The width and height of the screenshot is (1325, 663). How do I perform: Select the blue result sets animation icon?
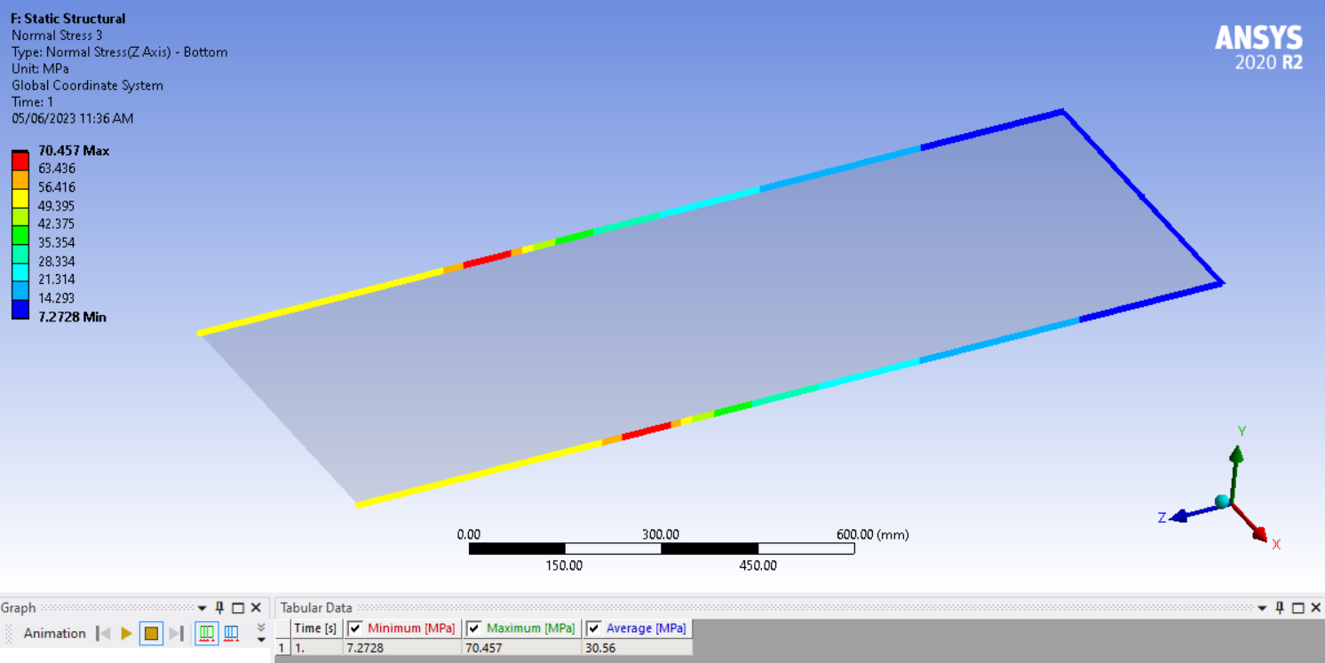pyautogui.click(x=231, y=634)
